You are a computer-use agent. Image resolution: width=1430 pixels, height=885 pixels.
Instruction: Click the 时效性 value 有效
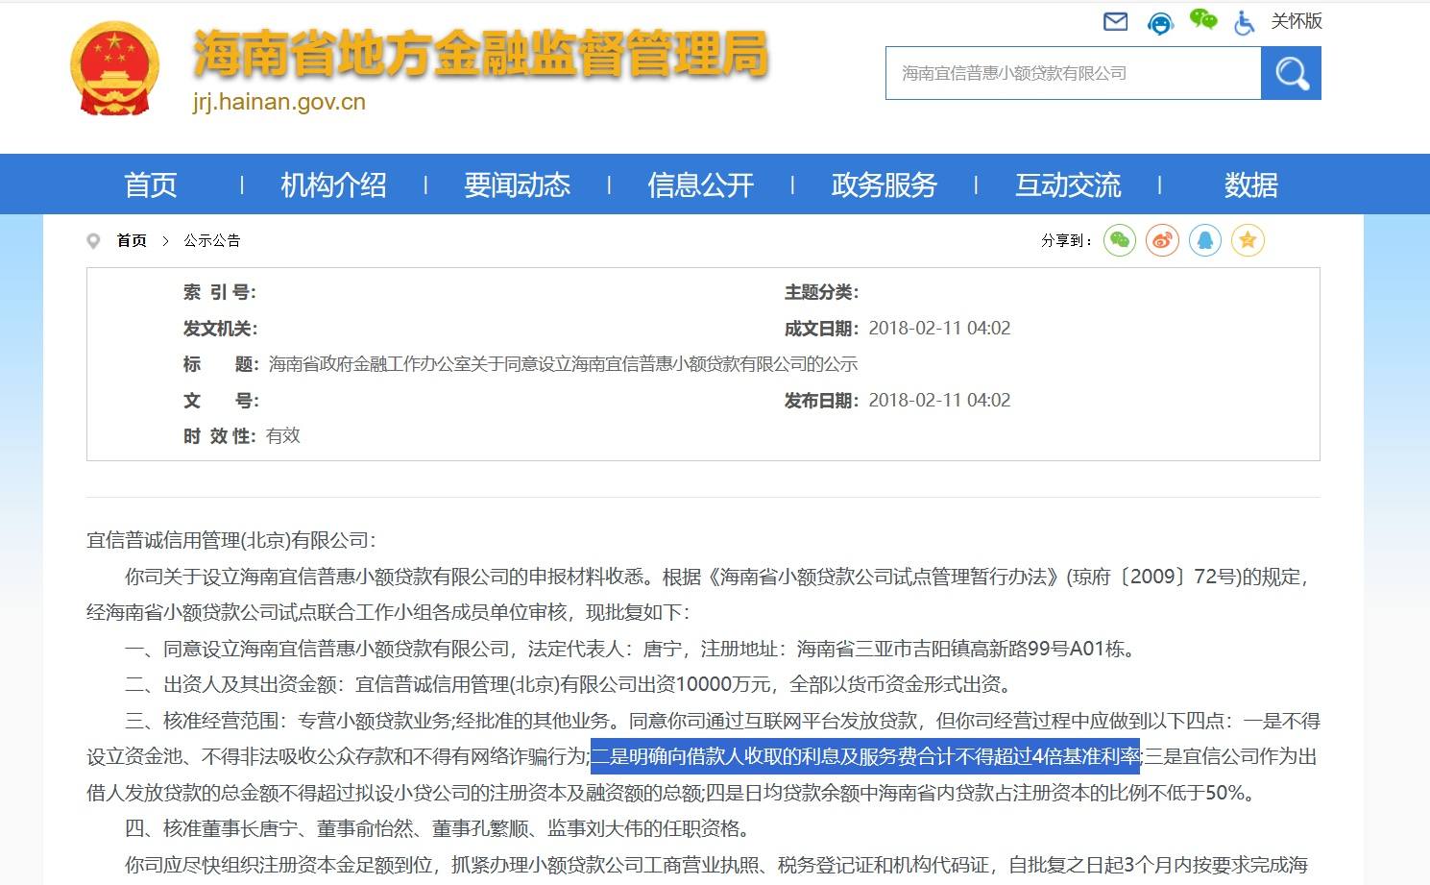click(x=283, y=436)
